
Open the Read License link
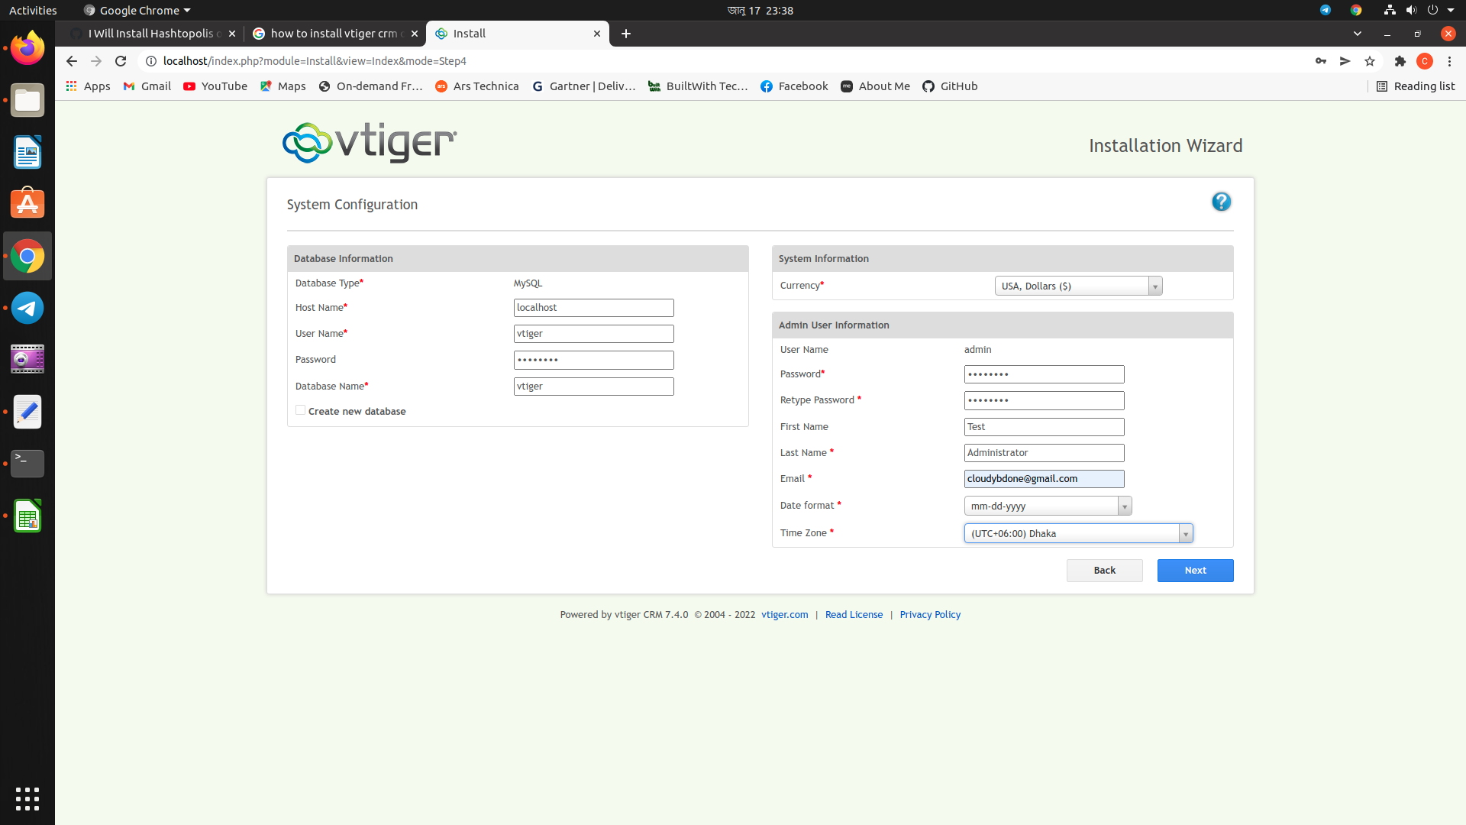[x=854, y=615]
